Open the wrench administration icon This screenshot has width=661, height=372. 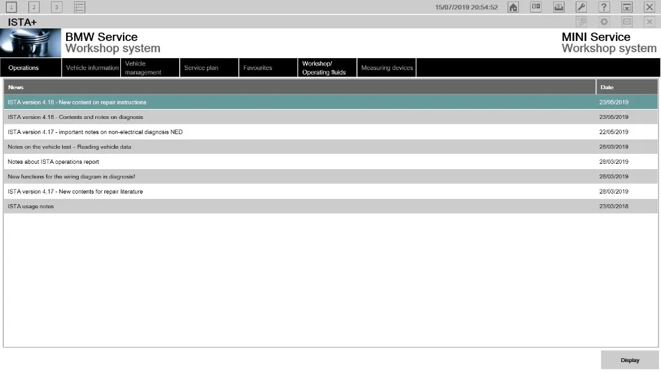581,7
